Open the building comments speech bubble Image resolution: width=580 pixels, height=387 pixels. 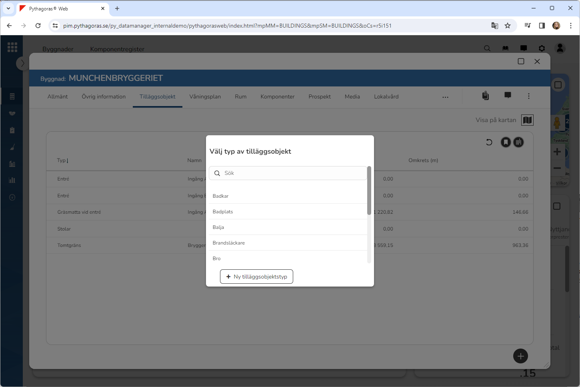coord(508,95)
